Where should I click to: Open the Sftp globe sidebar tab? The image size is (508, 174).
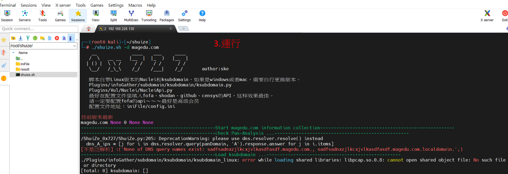coord(4,78)
